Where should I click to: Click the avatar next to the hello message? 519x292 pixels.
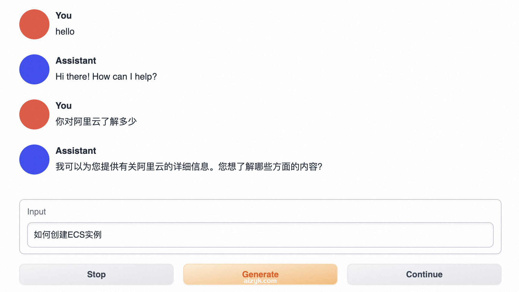tap(34, 24)
